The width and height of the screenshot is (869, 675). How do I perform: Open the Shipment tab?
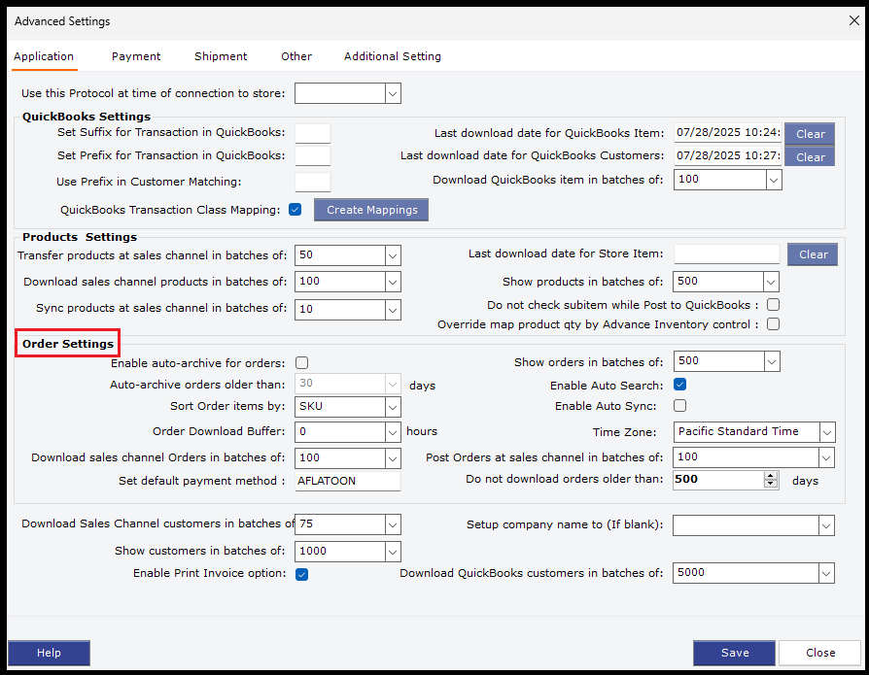click(x=221, y=56)
